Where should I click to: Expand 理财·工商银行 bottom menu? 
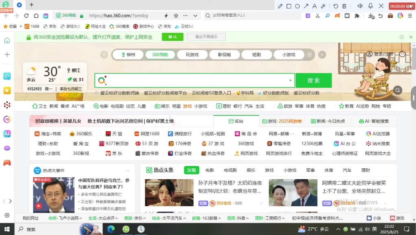270,218
